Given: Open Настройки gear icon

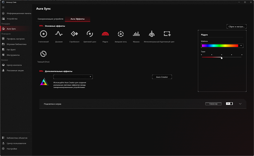Looking at the screenshot, I should click(3, 149).
